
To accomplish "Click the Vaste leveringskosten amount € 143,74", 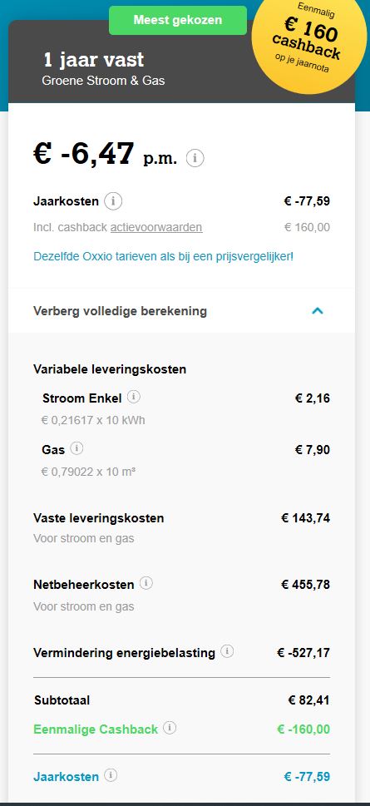I will point(305,518).
